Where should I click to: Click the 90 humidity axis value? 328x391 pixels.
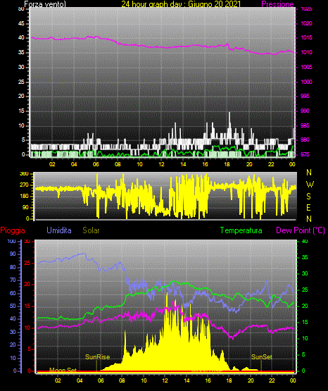coord(13,254)
